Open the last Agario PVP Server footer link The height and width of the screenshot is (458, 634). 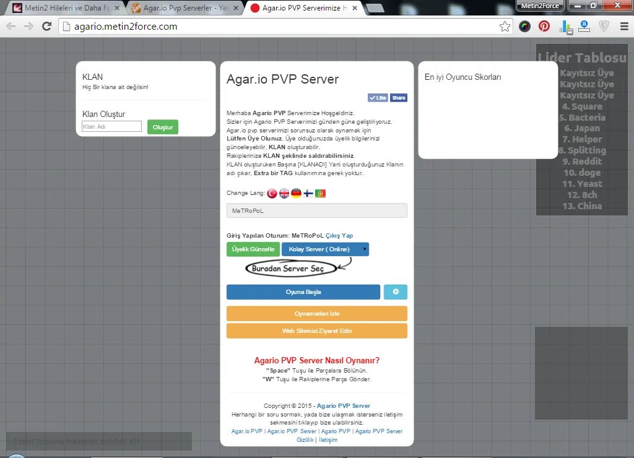(379, 431)
